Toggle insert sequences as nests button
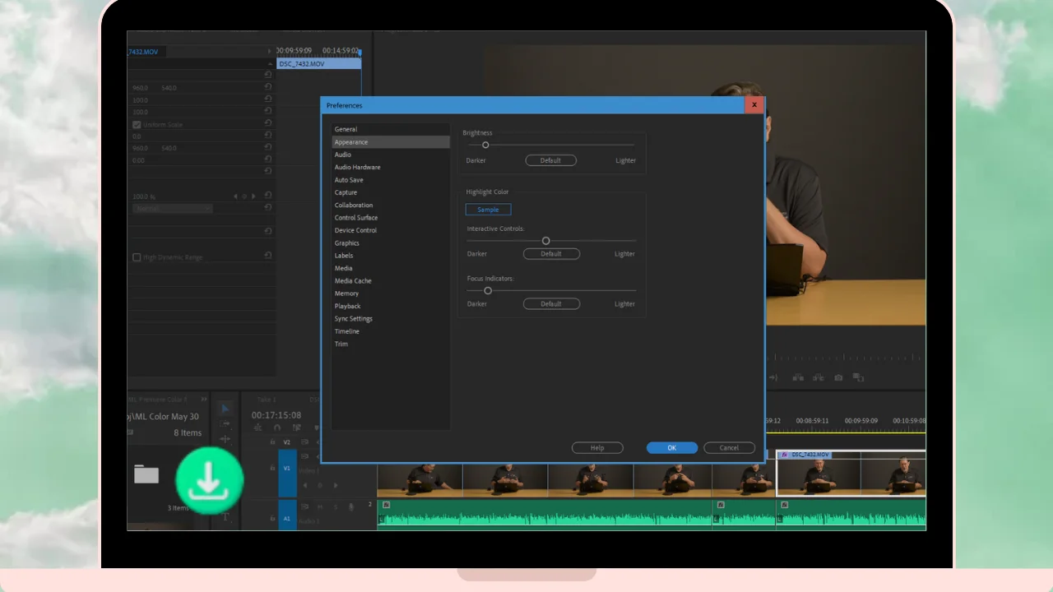This screenshot has width=1053, height=592. pyautogui.click(x=257, y=428)
